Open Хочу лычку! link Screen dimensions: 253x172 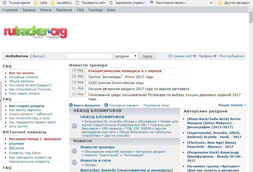[x=18, y=126]
